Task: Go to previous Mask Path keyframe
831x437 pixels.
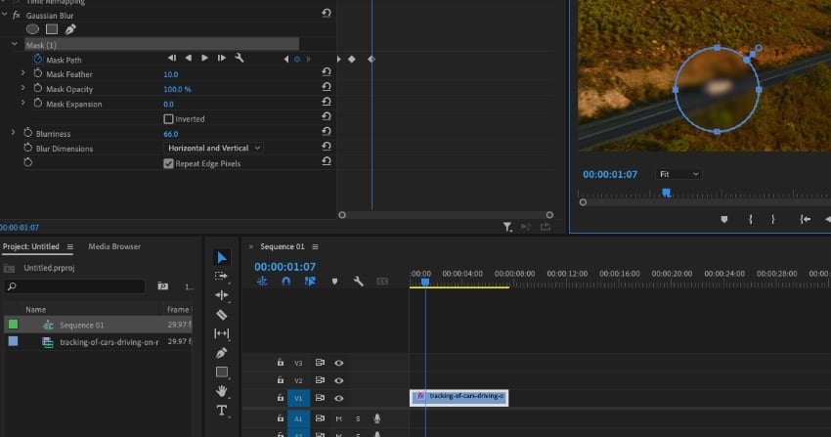Action: 286,60
